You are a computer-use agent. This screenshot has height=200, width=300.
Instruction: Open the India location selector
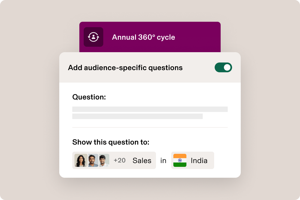(x=193, y=160)
